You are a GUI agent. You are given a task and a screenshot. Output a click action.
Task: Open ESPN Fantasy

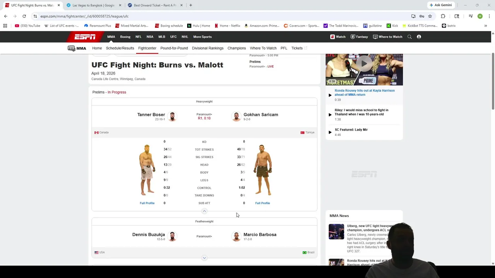pos(359,37)
